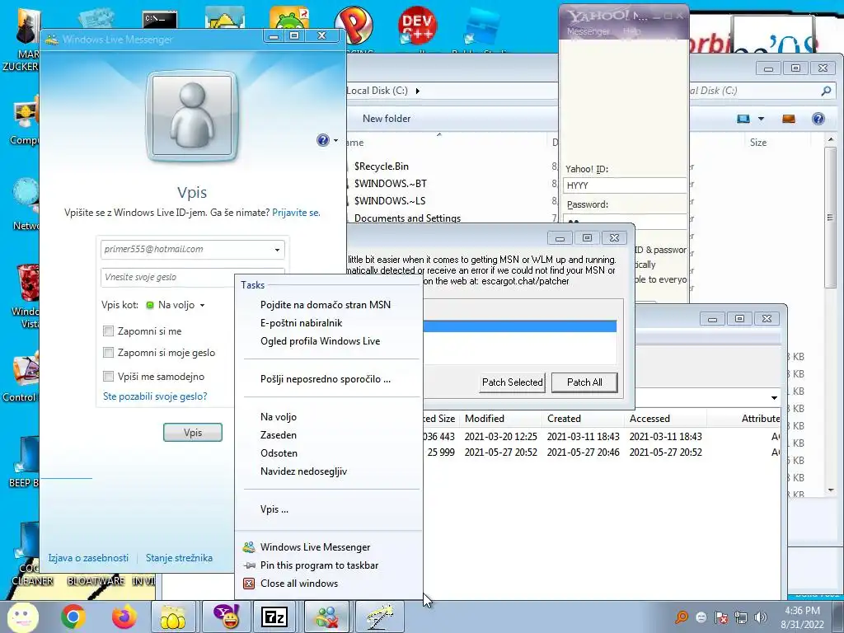
Task: Check Zapomni si moje geslo
Action: (108, 353)
